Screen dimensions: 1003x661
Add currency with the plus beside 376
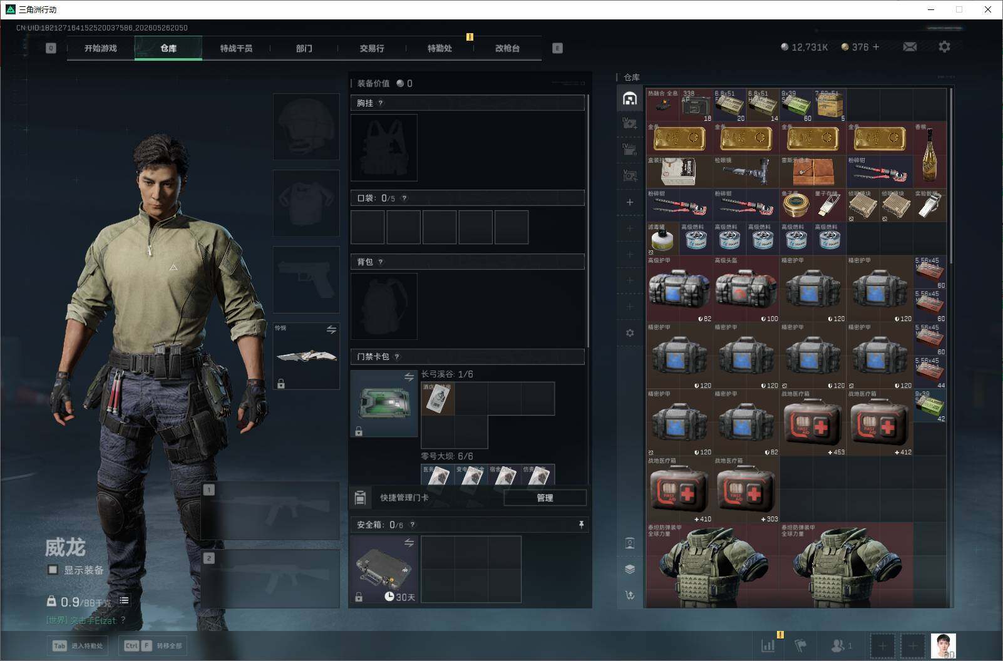click(x=876, y=47)
